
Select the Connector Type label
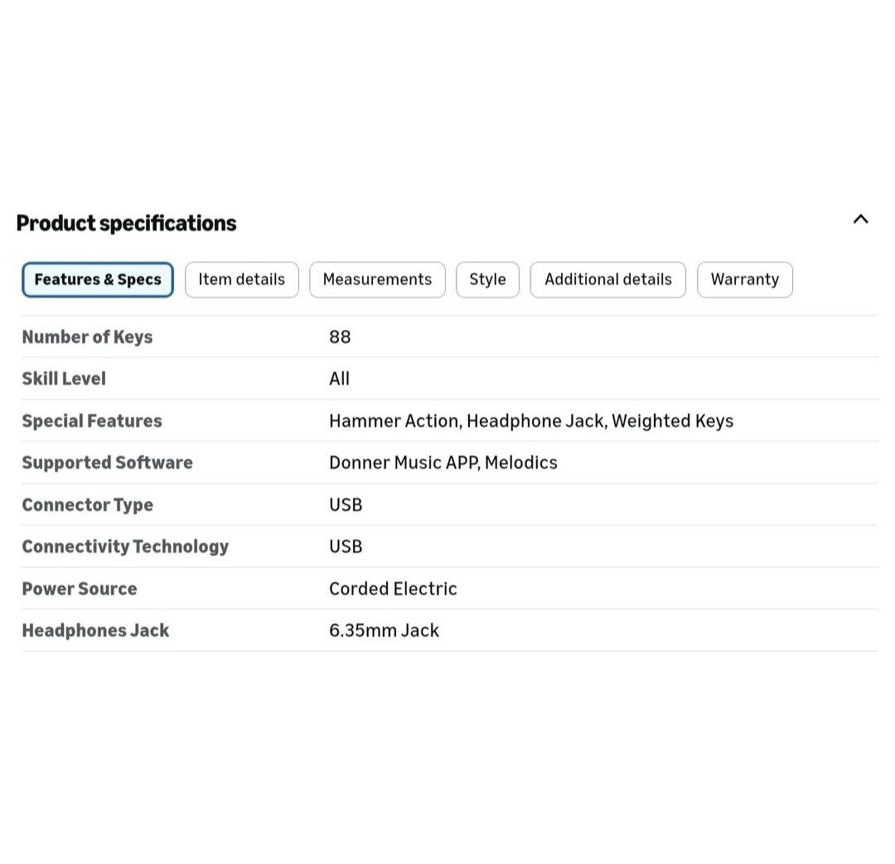tap(87, 504)
